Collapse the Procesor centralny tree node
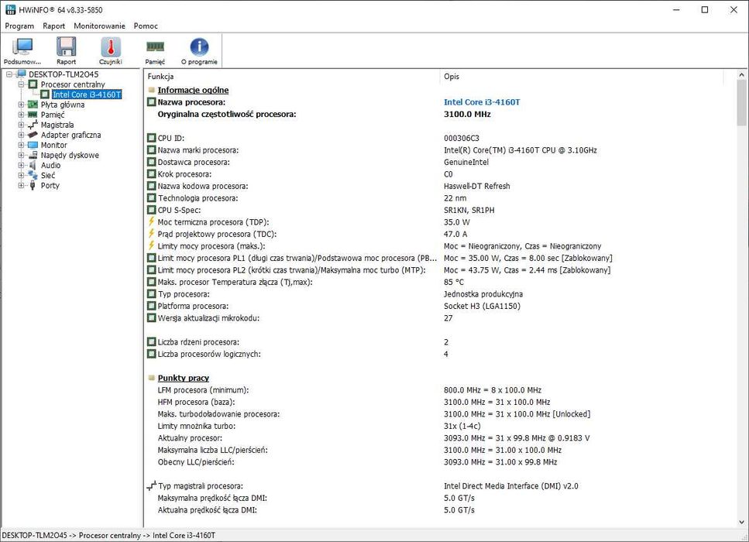 point(21,84)
